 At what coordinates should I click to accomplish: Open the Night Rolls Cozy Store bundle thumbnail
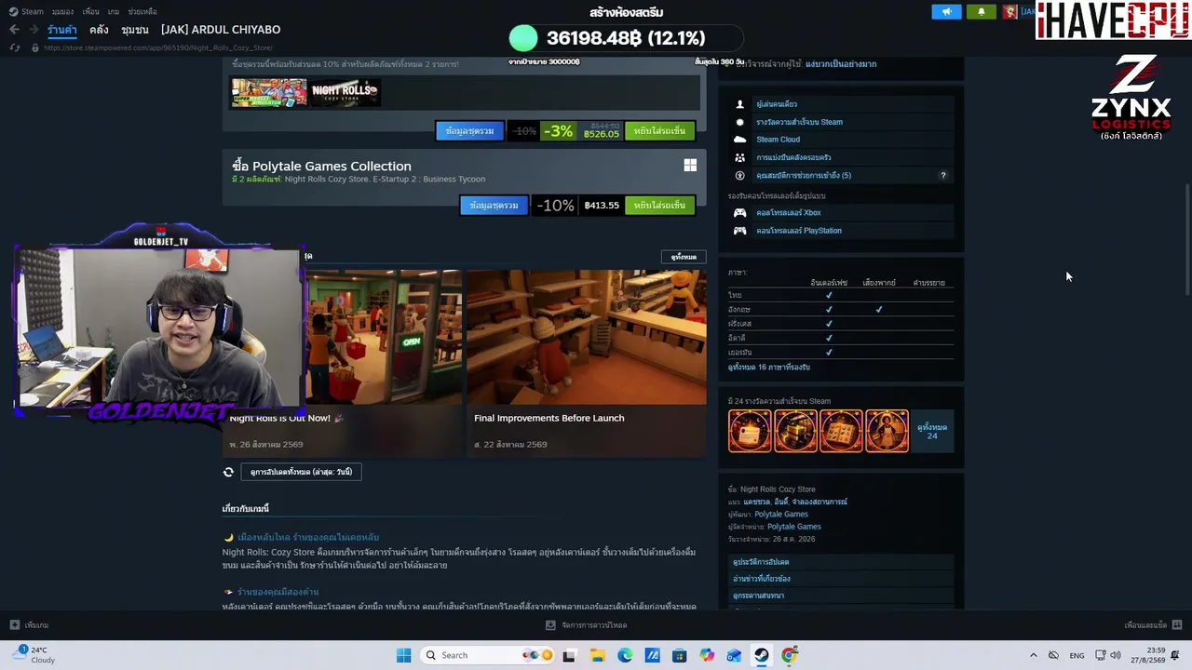pyautogui.click(x=344, y=92)
